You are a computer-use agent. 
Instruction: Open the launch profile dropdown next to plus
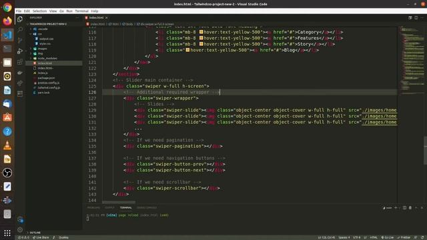point(400,208)
